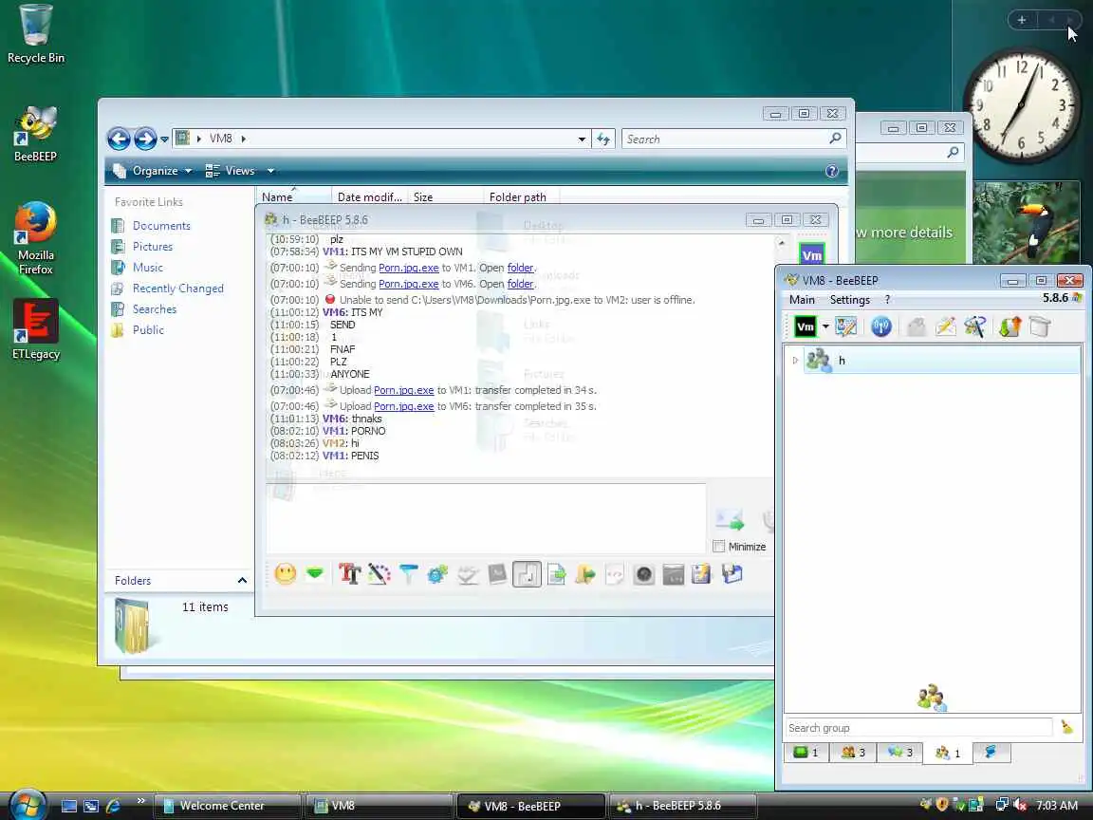
Task: Toggle the spell check icon in chat toolbar
Action: (x=468, y=574)
